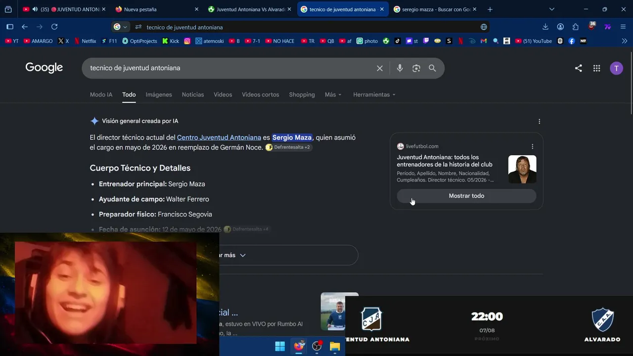Search by image with Google Lens
The image size is (633, 356).
tap(416, 68)
